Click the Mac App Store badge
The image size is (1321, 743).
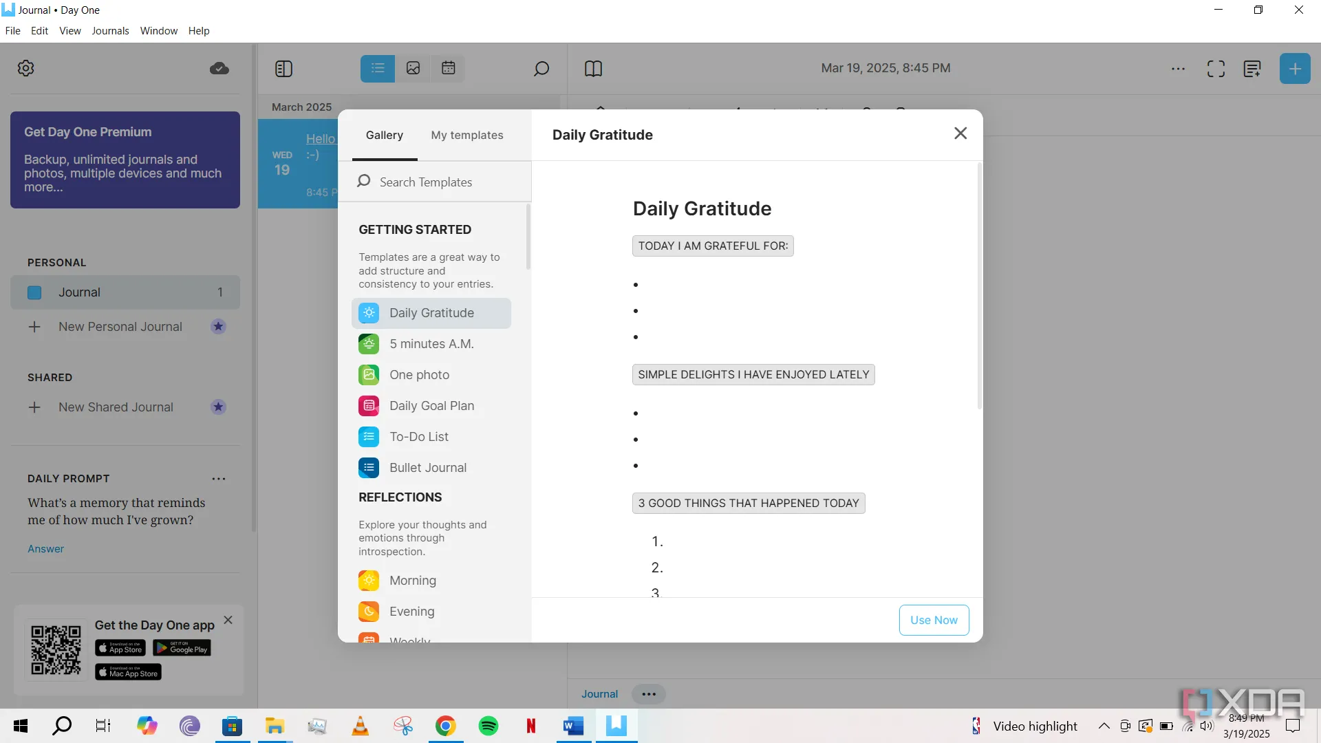point(128,672)
